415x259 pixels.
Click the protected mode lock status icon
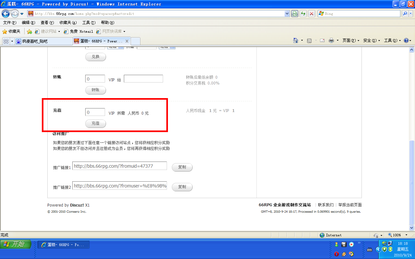(376, 235)
